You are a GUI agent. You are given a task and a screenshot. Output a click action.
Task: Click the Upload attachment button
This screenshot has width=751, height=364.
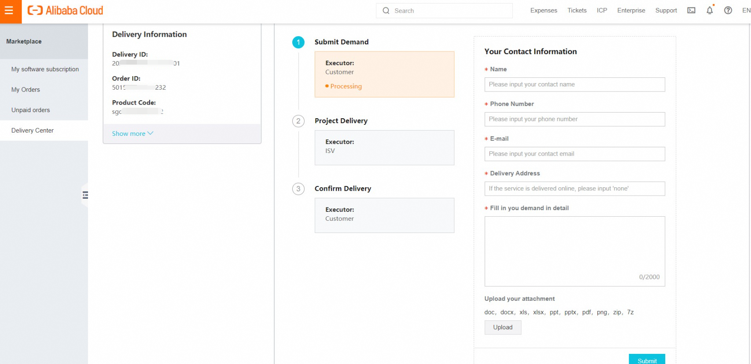pos(503,328)
